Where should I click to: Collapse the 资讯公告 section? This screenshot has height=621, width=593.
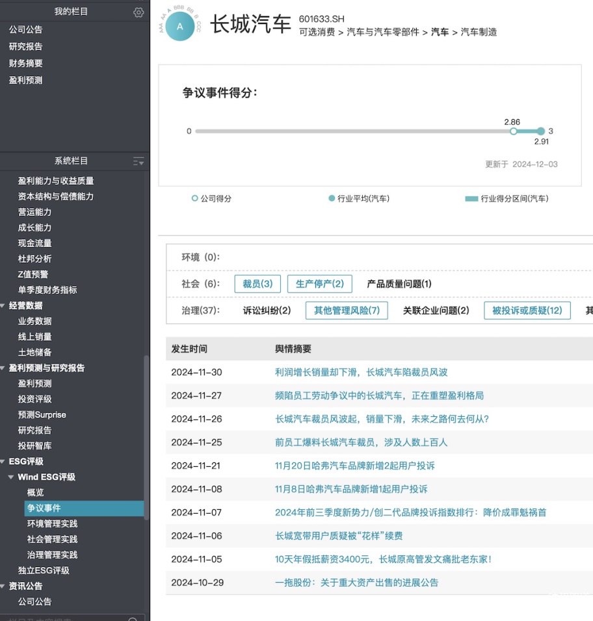coord(3,586)
